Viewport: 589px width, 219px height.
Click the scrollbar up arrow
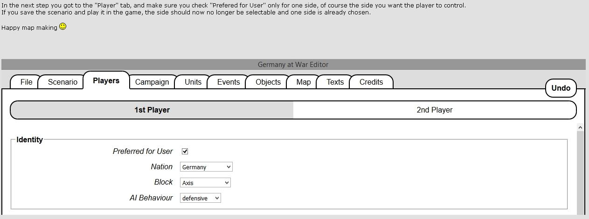[581, 127]
